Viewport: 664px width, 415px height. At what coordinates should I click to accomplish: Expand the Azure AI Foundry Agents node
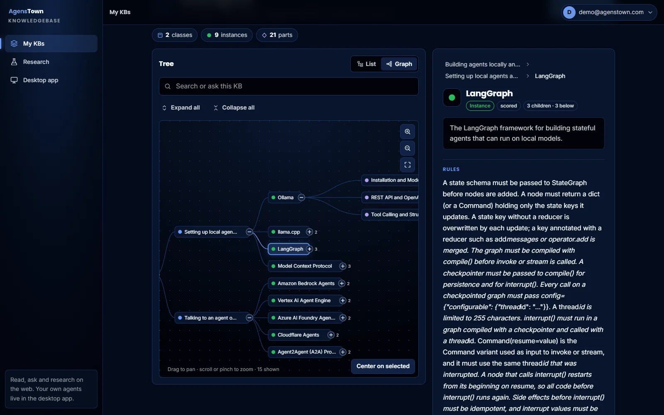coord(343,318)
